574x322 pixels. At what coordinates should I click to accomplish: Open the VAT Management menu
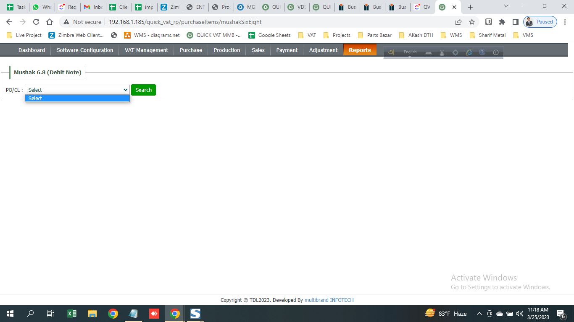(x=146, y=50)
